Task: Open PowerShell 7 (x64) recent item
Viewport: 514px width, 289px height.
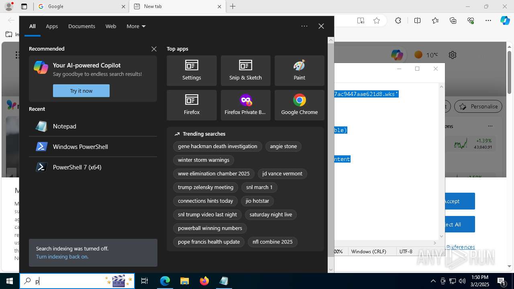Action: click(x=93, y=167)
